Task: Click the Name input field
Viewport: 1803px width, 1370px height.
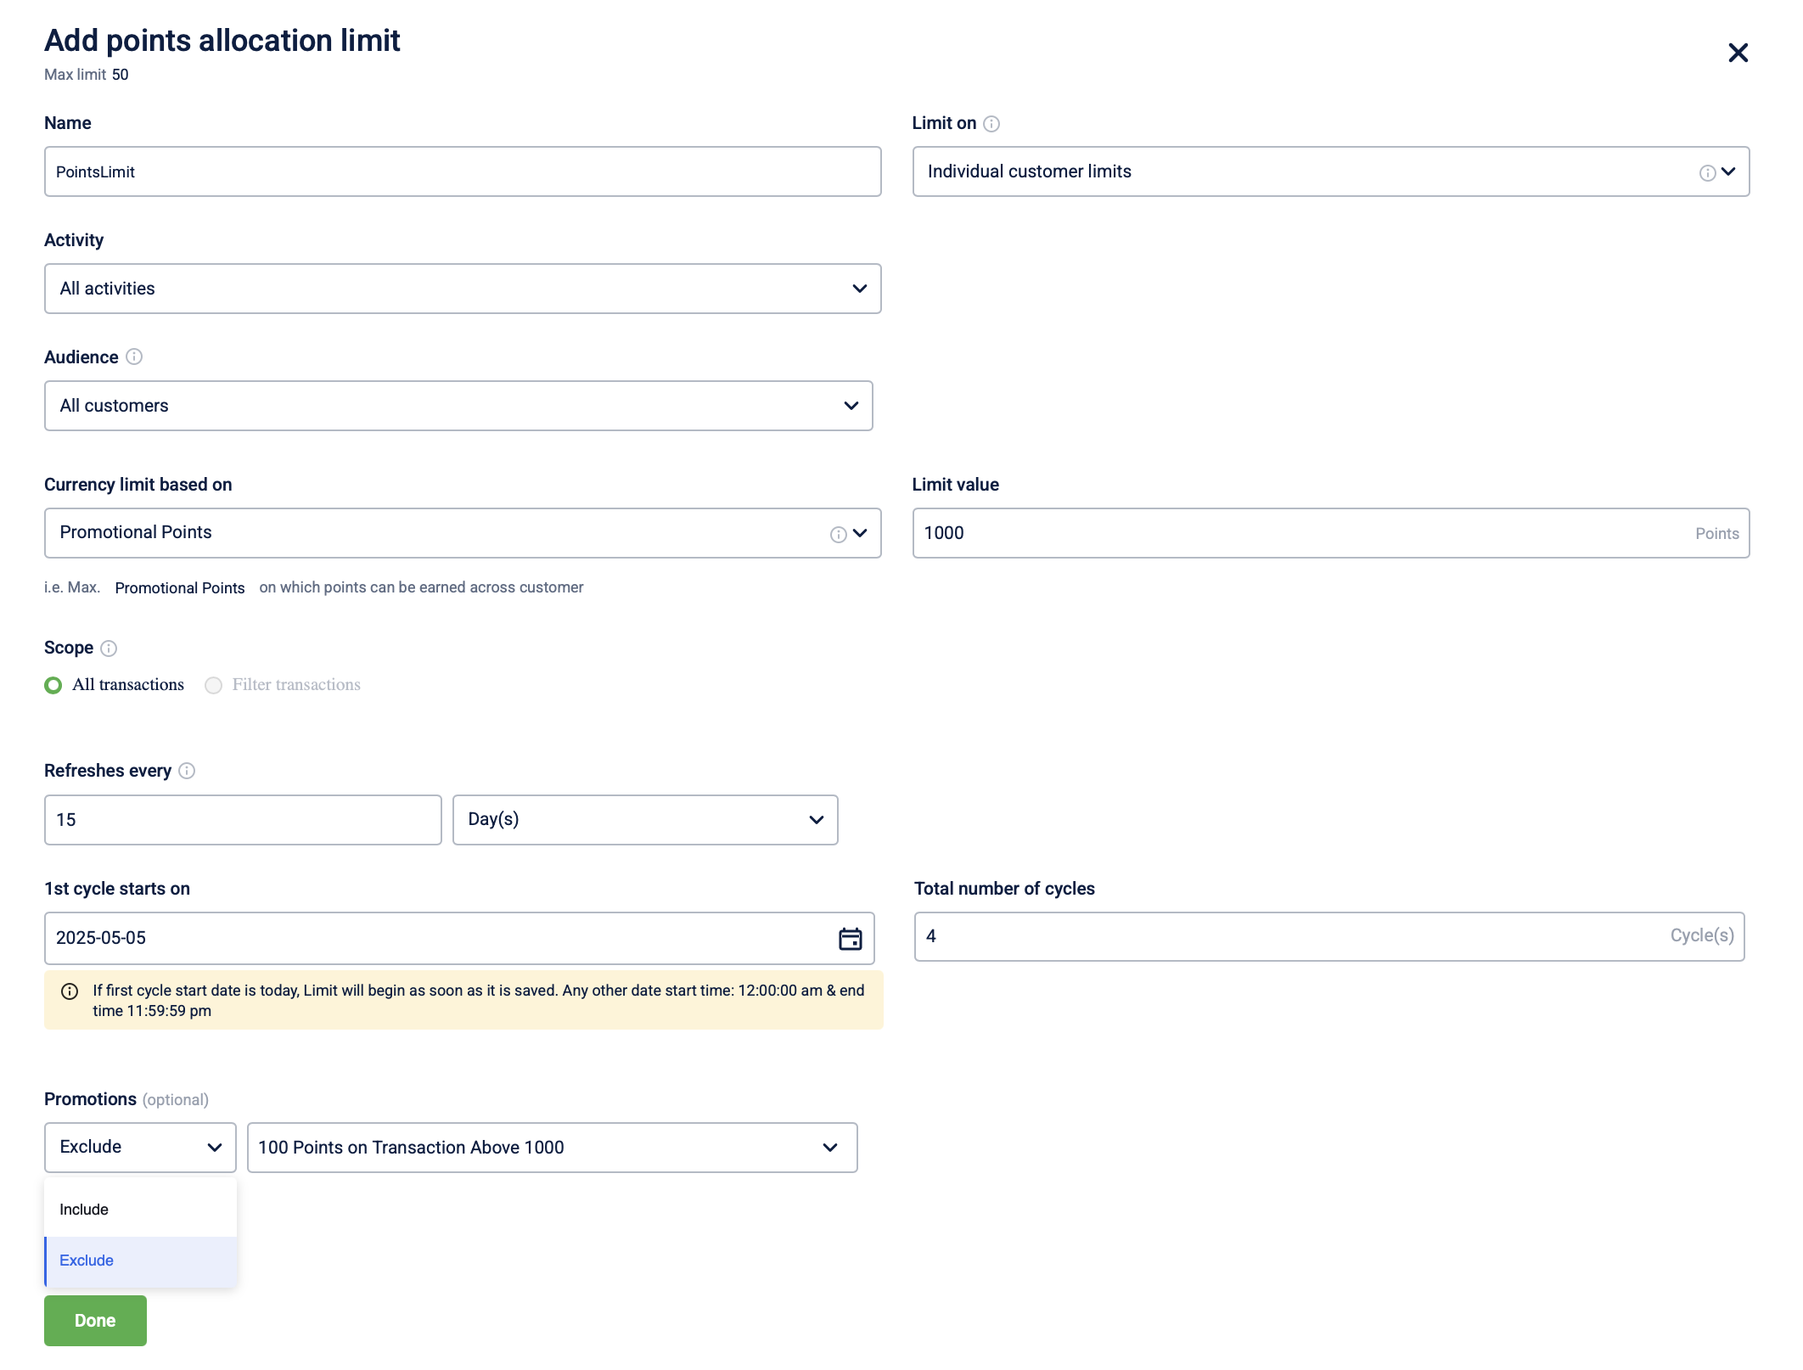Action: click(x=462, y=171)
